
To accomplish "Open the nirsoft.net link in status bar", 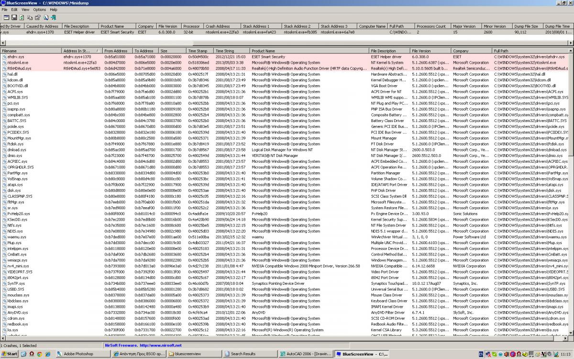I will click(143, 345).
